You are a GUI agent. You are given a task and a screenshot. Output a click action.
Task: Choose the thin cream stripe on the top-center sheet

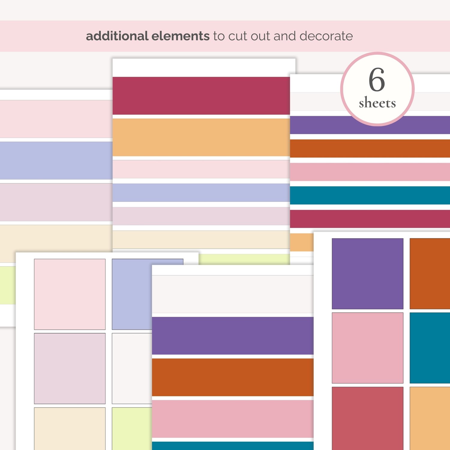tap(201, 240)
